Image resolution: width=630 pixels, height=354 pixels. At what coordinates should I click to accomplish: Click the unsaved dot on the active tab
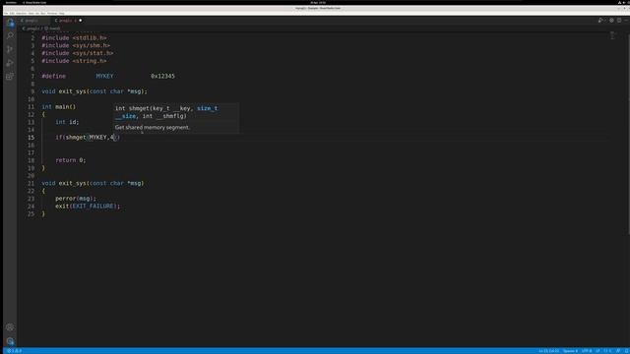click(81, 21)
